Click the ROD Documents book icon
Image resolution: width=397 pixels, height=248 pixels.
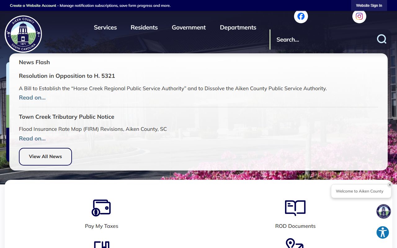coord(295,208)
